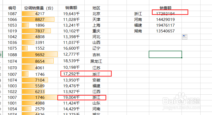Click cell with ID 1001
212x115 pixels.
12,103
